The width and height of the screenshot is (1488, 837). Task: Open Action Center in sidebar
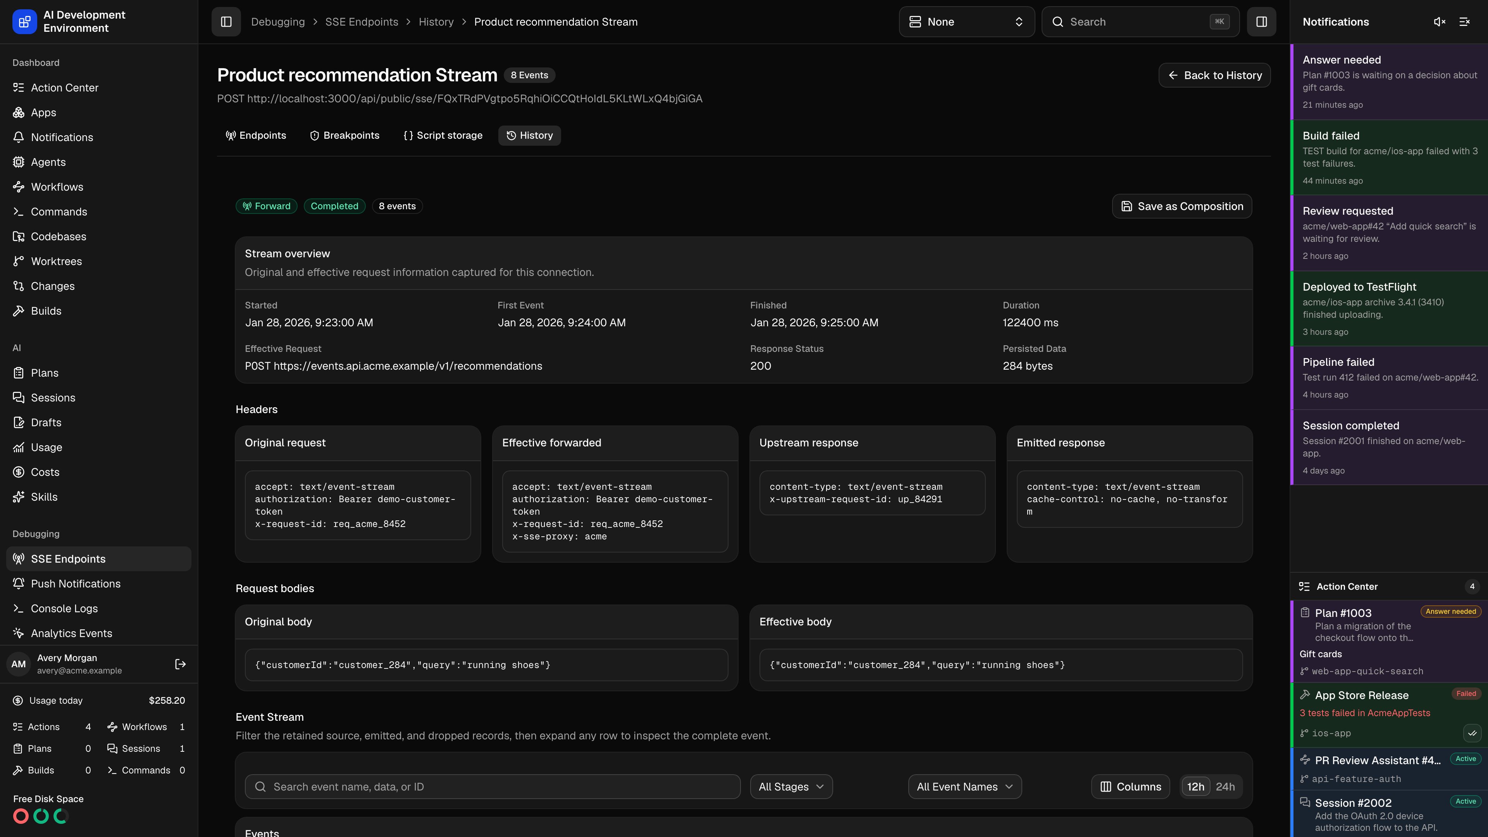99,88
